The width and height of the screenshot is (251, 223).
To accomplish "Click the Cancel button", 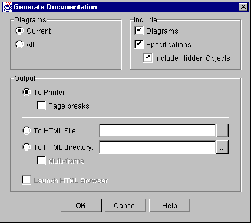I will coord(125,205).
